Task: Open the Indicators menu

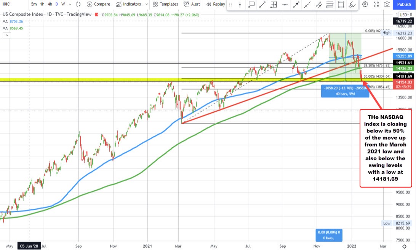Action: (x=129, y=4)
